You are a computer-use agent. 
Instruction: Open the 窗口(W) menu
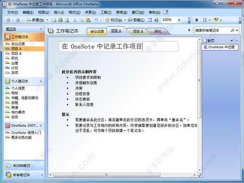(138, 12)
